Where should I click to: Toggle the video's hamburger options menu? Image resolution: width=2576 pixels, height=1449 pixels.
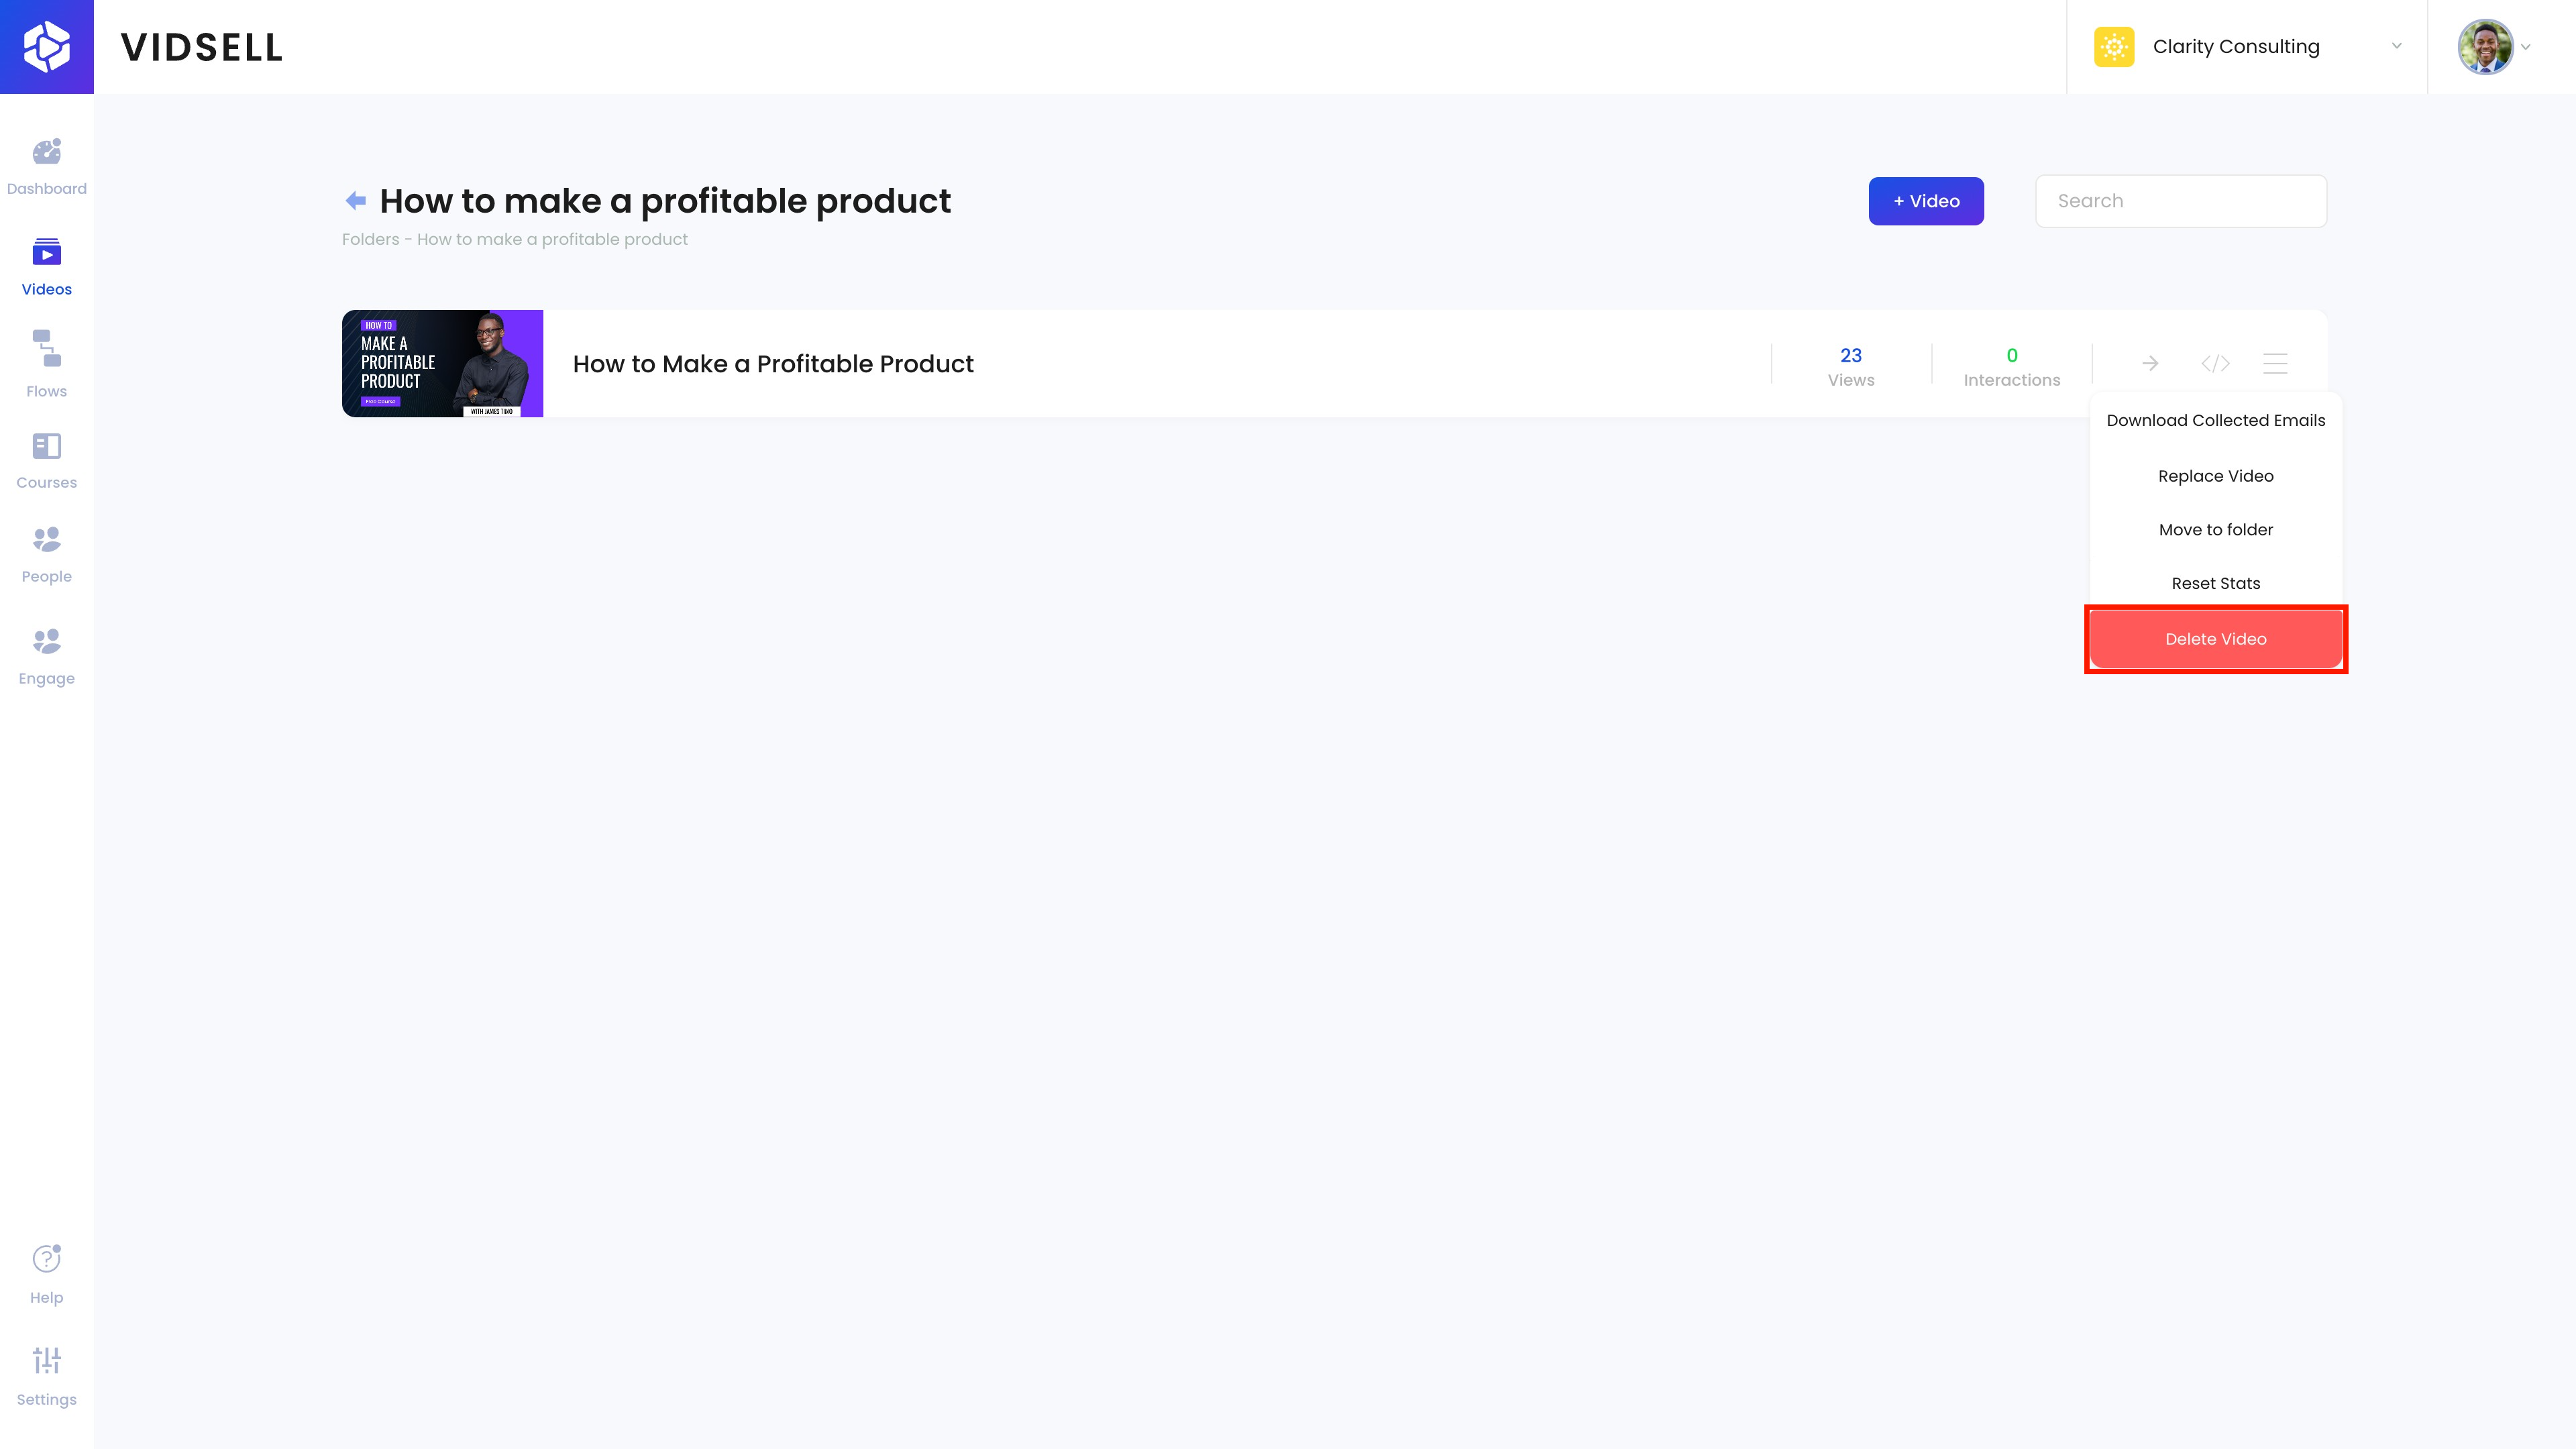coord(2275,363)
